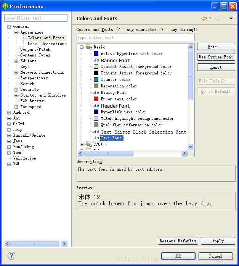Click the fonts list scroll up arrow
Screen dimensions: 239x266
pyautogui.click(x=191, y=47)
